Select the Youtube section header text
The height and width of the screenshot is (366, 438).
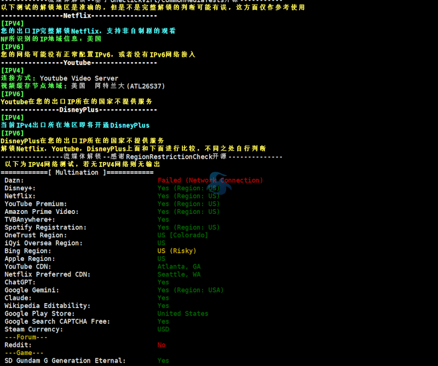tap(77, 62)
